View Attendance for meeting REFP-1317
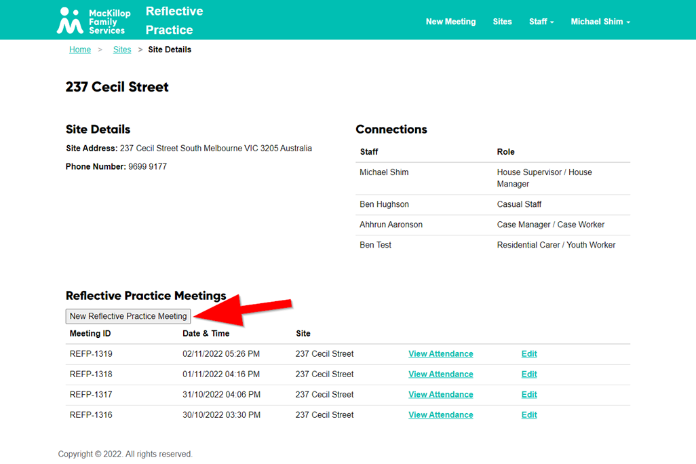Screen dimensions: 696x464 440,395
